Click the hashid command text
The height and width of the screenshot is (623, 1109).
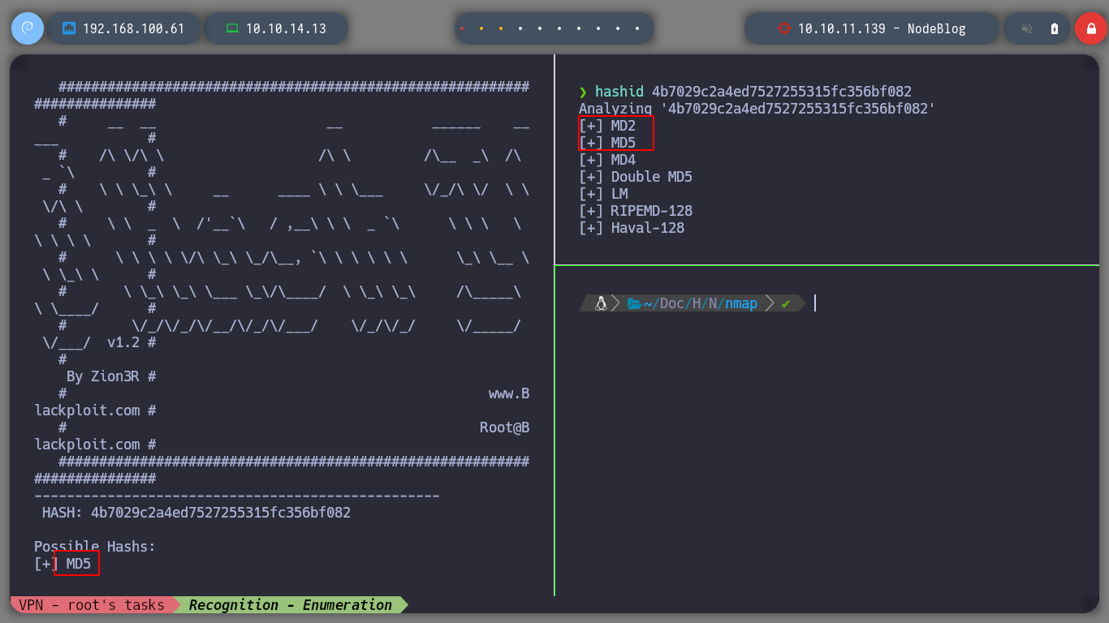pos(619,92)
